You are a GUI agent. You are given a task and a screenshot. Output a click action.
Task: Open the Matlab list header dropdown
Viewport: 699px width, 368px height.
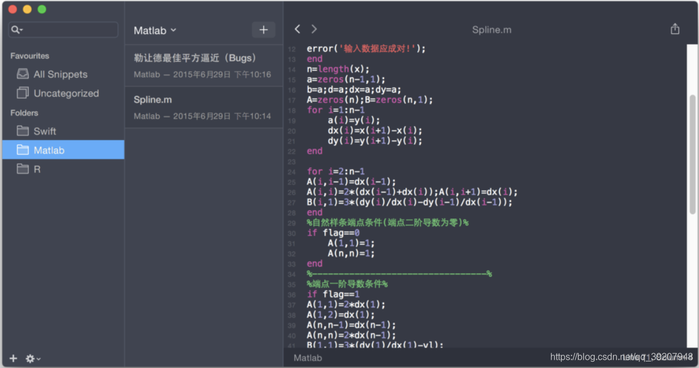coord(155,30)
